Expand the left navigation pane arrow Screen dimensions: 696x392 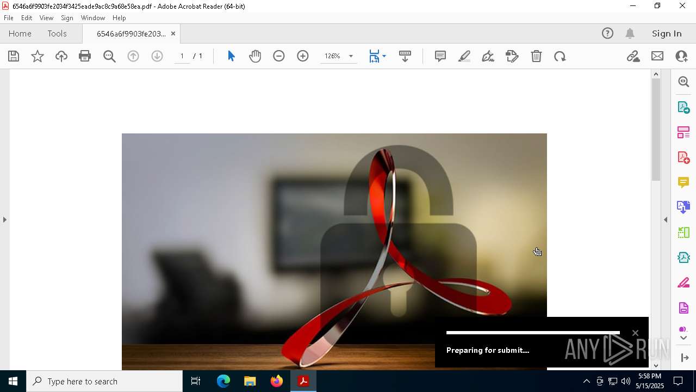tap(5, 219)
